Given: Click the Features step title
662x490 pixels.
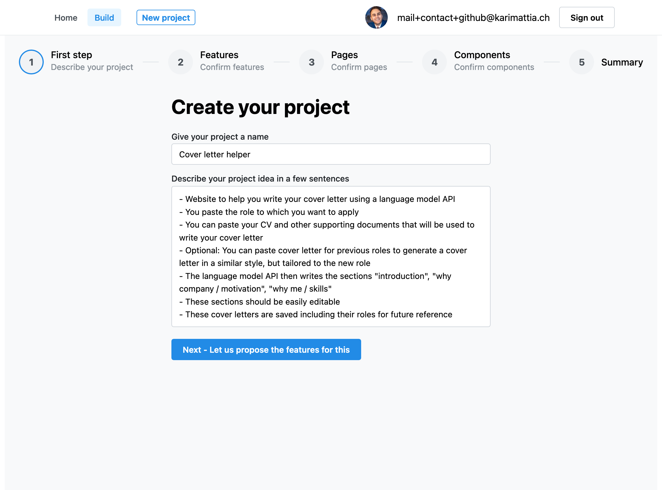Looking at the screenshot, I should pyautogui.click(x=219, y=55).
